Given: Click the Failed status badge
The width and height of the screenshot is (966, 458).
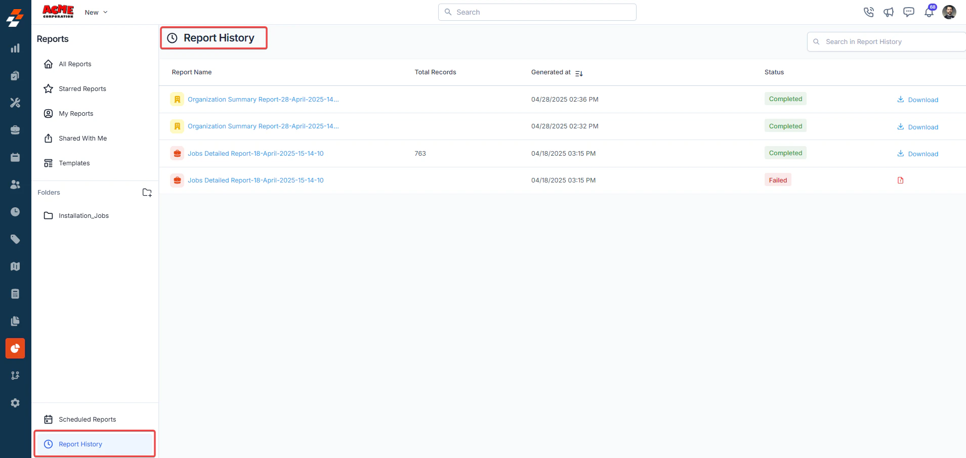Looking at the screenshot, I should pyautogui.click(x=778, y=180).
